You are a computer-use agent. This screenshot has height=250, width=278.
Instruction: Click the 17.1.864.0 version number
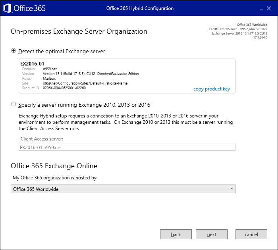(260, 37)
